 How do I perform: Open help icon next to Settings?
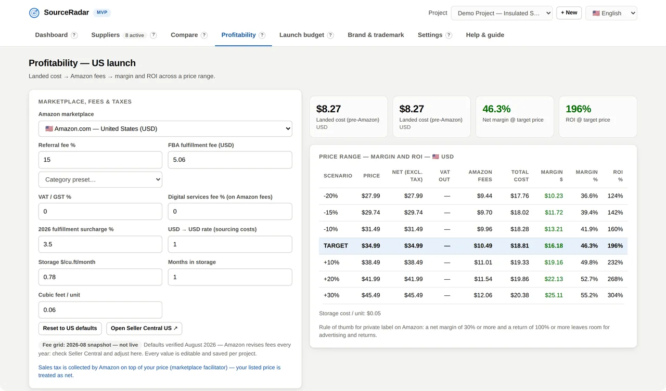coord(449,35)
